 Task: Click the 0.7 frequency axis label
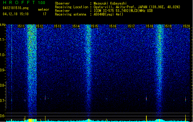click(2, 101)
